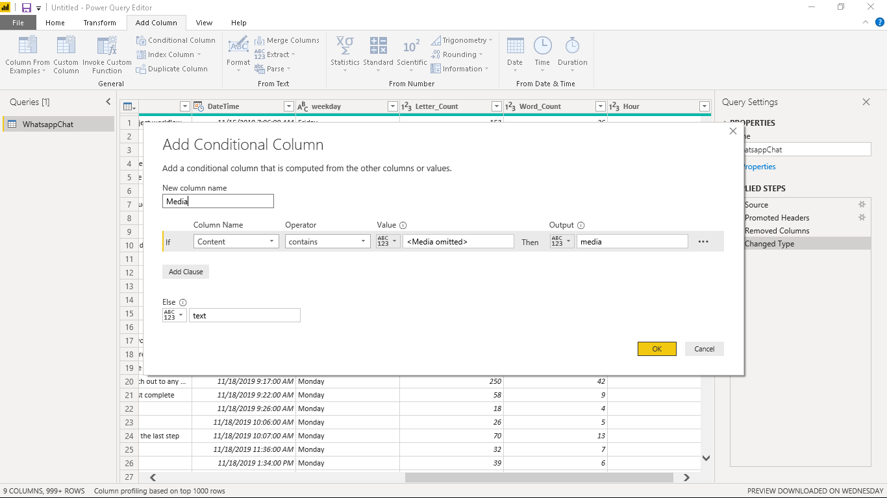The image size is (887, 498).
Task: Click the Cancel button in dialog
Action: pyautogui.click(x=704, y=349)
